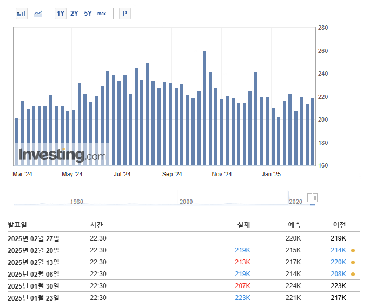Click the revised marker dot for 220K
Screen dimensions: 370x307
tap(353, 262)
